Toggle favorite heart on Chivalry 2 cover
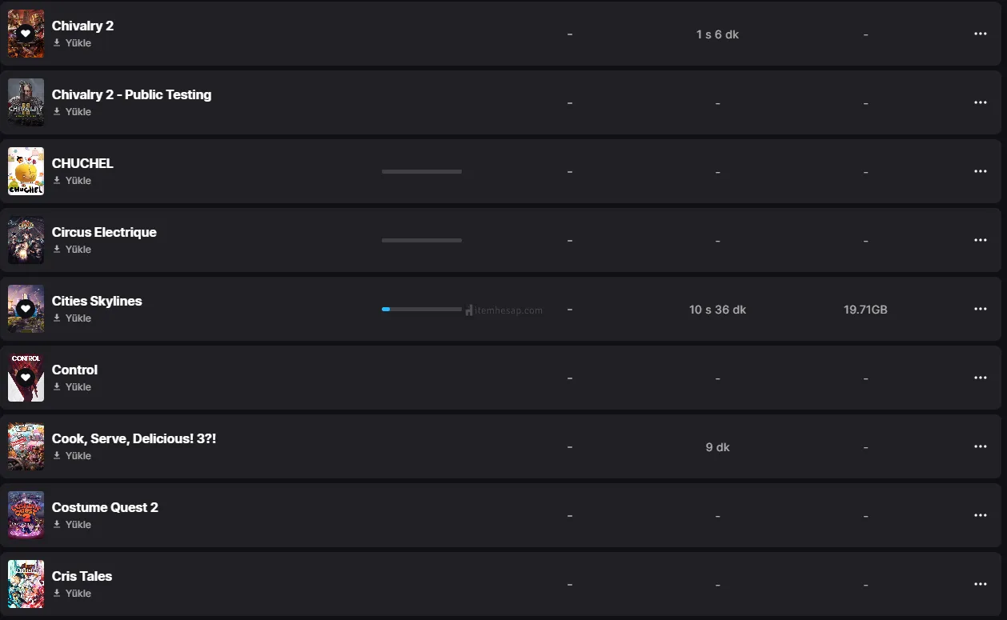This screenshot has height=620, width=1007. pos(26,34)
